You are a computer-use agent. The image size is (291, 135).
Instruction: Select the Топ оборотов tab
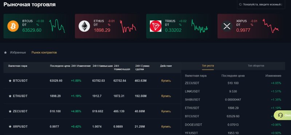click(256, 66)
